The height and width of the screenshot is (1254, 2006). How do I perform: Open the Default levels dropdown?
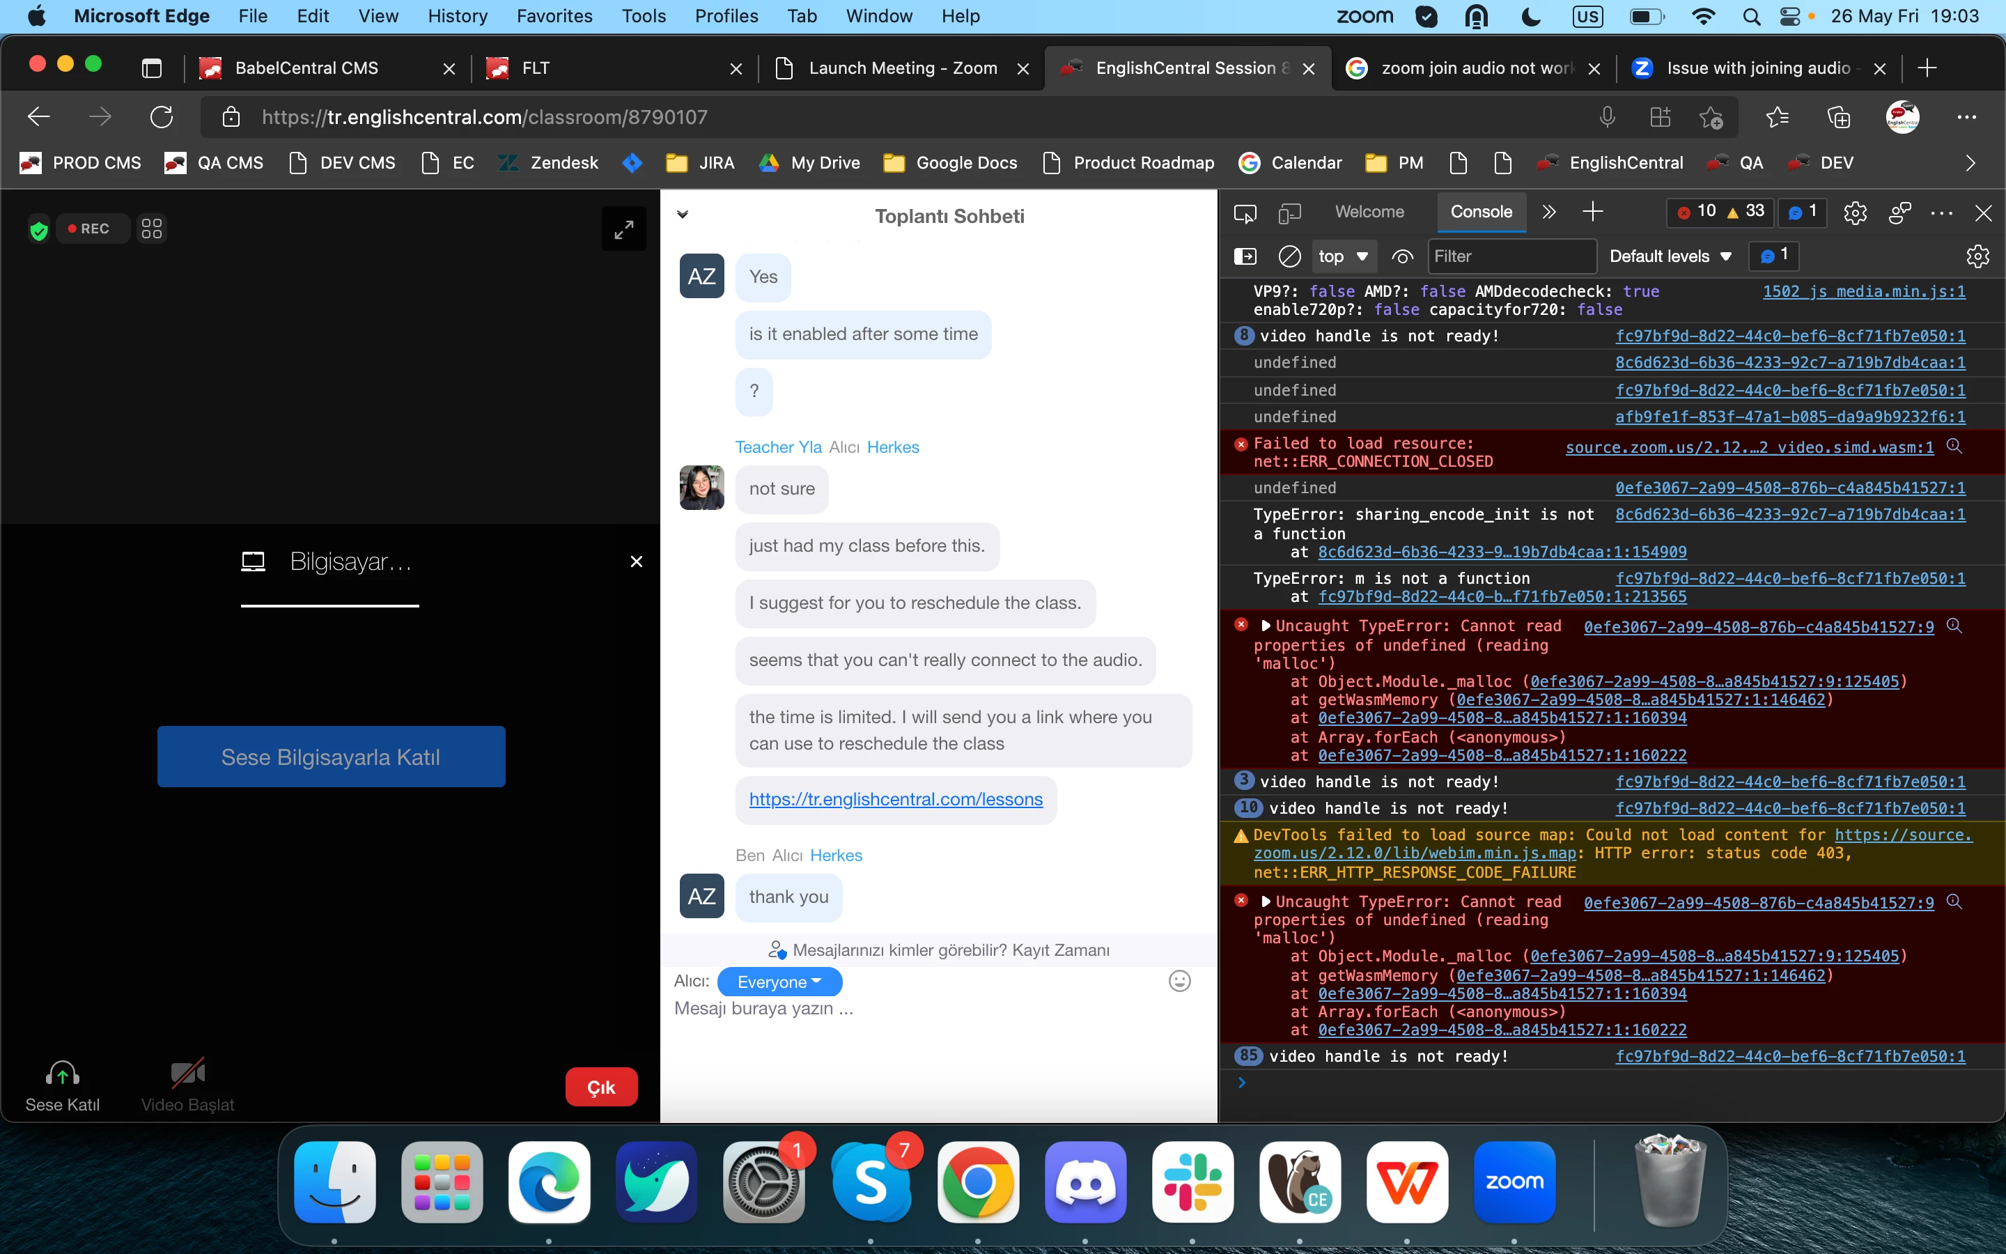[x=1670, y=256]
